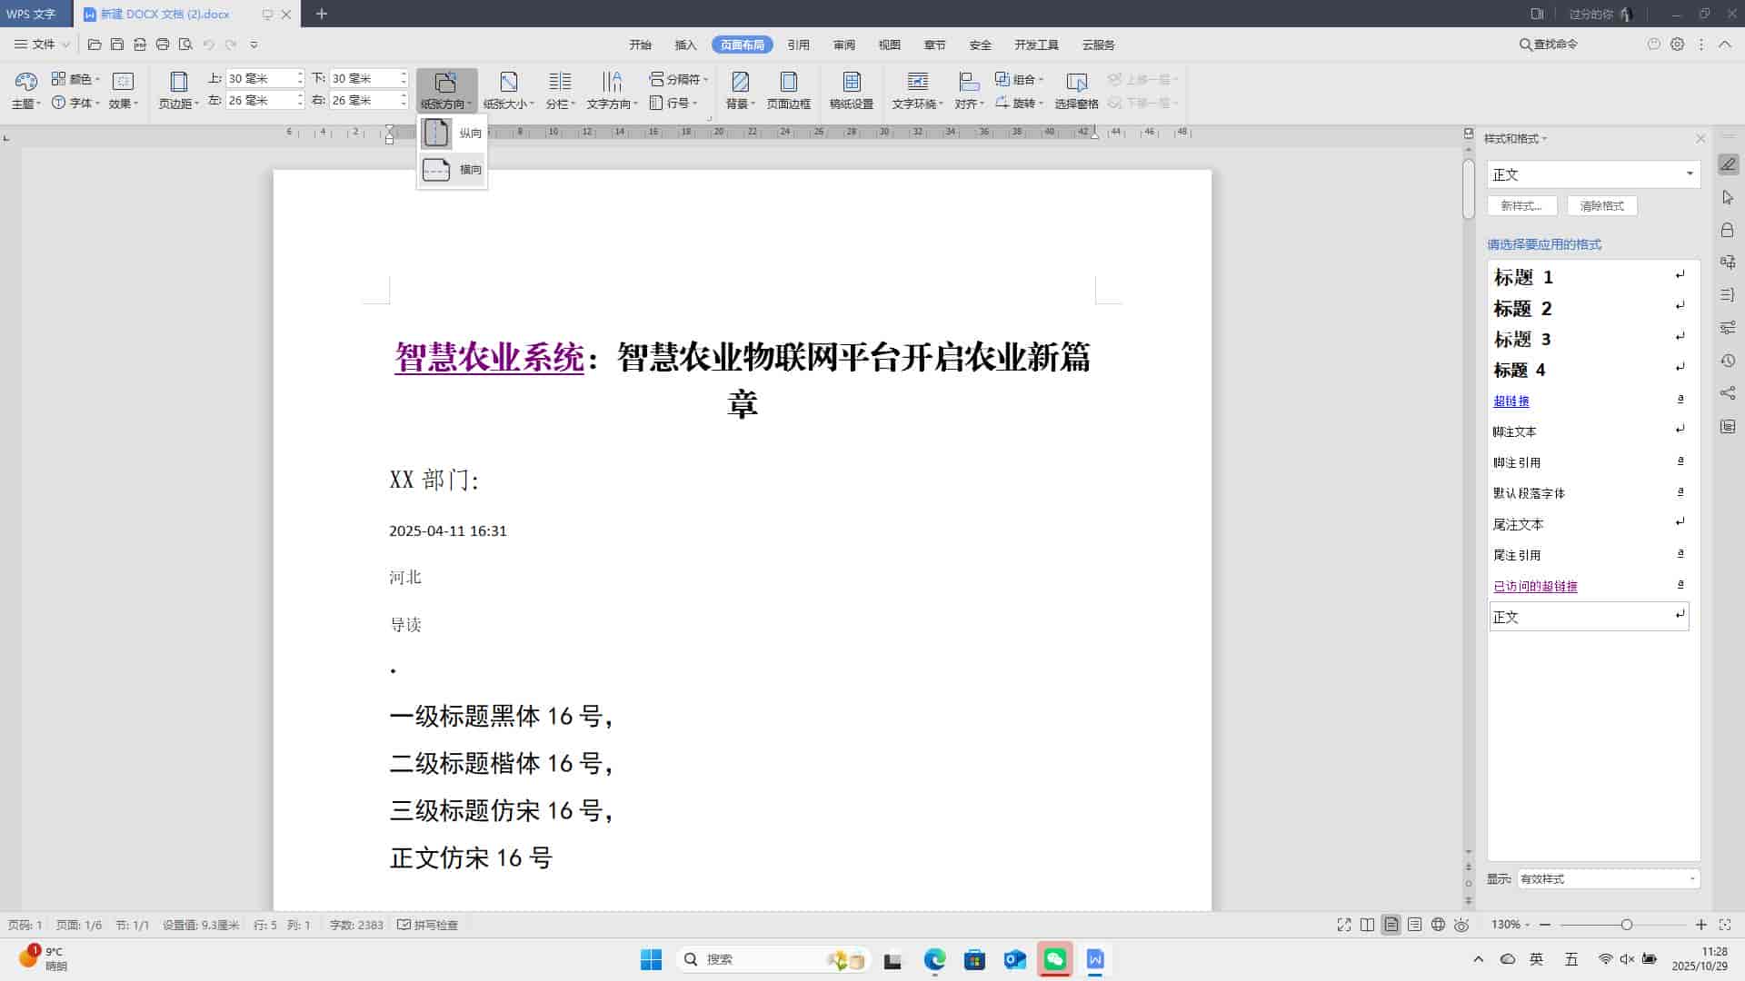Click the 智慧农业系统 hyperlink in document
Image resolution: width=1745 pixels, height=981 pixels.
click(489, 358)
